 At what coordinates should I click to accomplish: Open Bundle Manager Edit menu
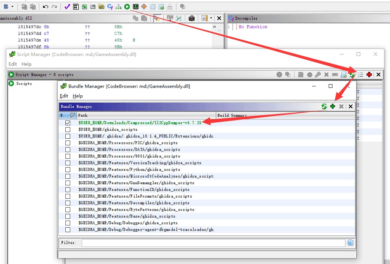pos(64,96)
